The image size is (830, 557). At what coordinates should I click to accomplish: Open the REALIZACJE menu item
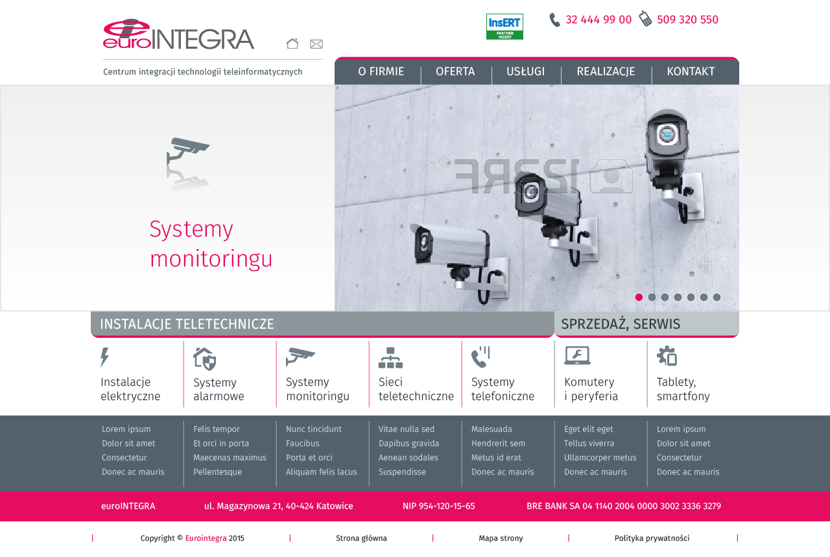[x=606, y=72]
